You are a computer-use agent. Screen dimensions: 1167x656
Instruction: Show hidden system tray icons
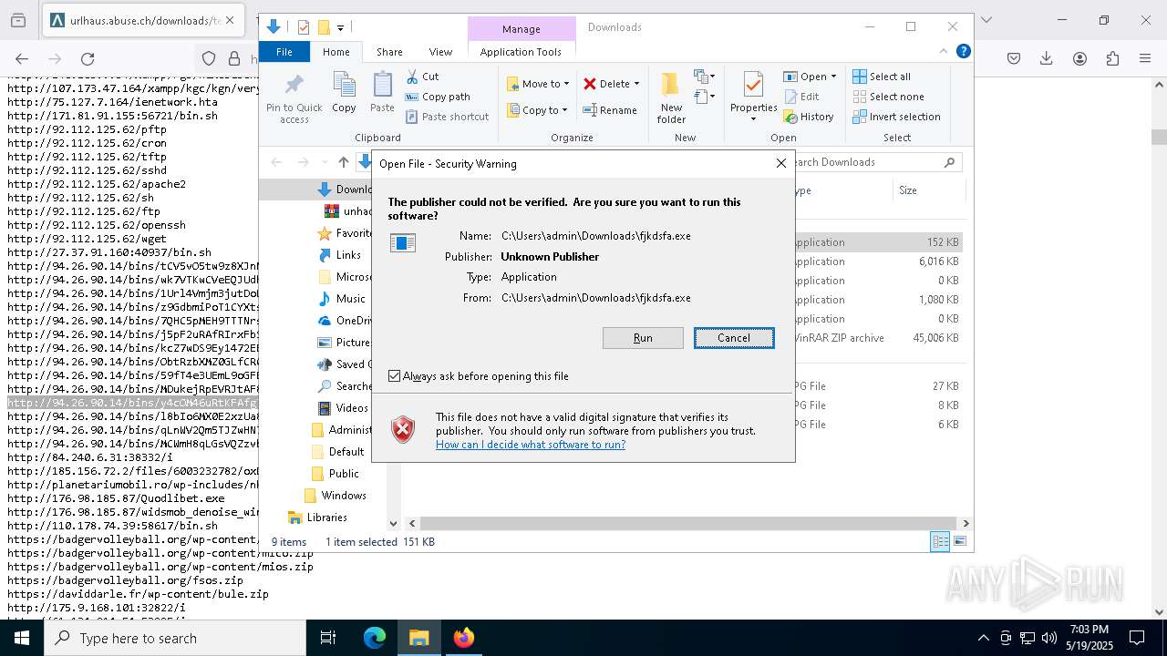[x=983, y=638]
